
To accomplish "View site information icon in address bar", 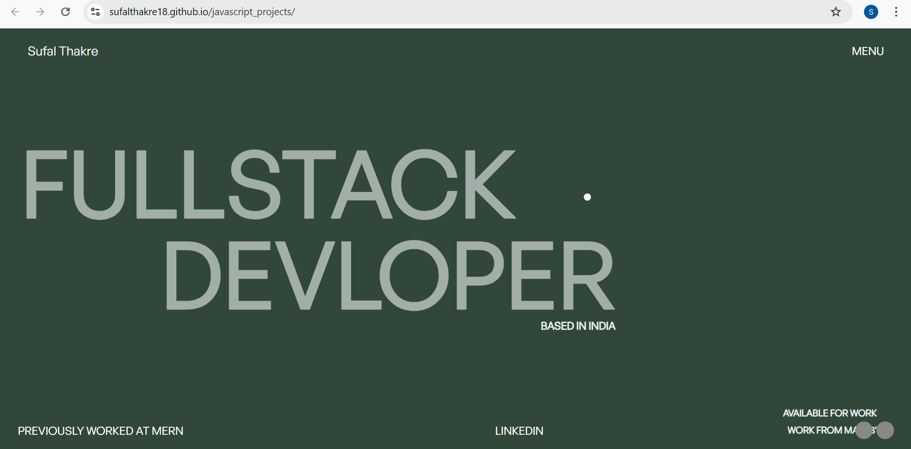I will (x=95, y=12).
